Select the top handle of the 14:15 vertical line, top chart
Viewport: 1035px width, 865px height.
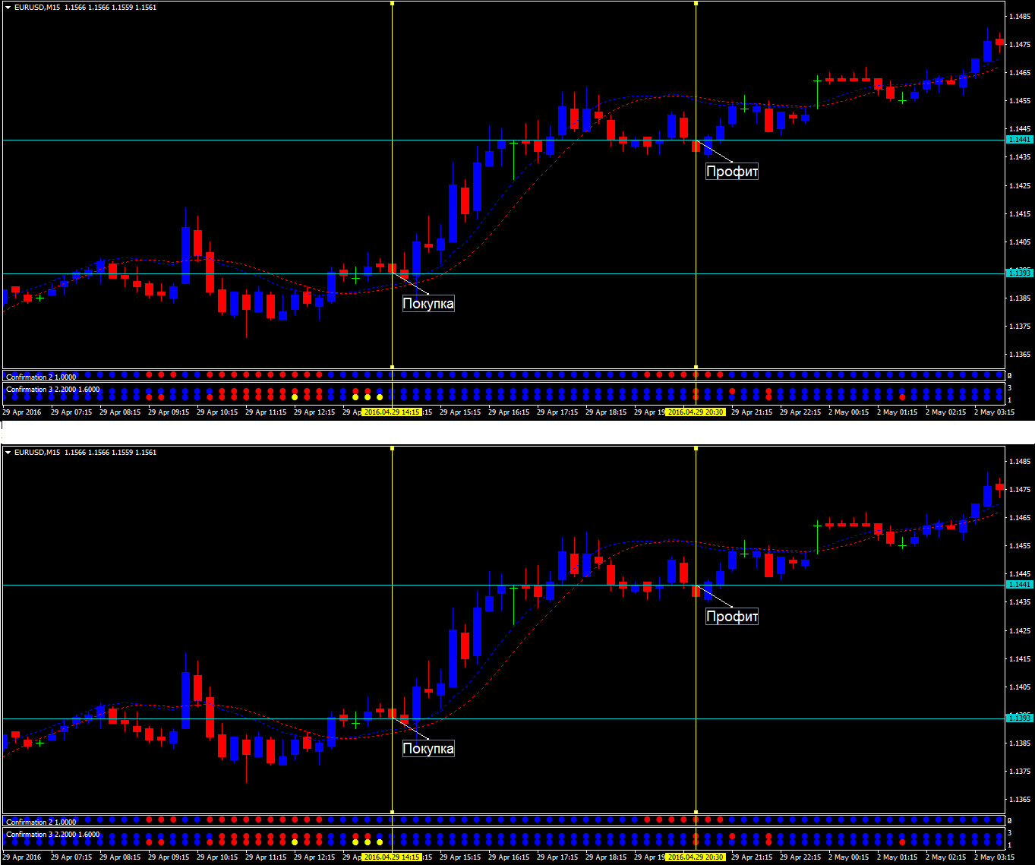(392, 4)
